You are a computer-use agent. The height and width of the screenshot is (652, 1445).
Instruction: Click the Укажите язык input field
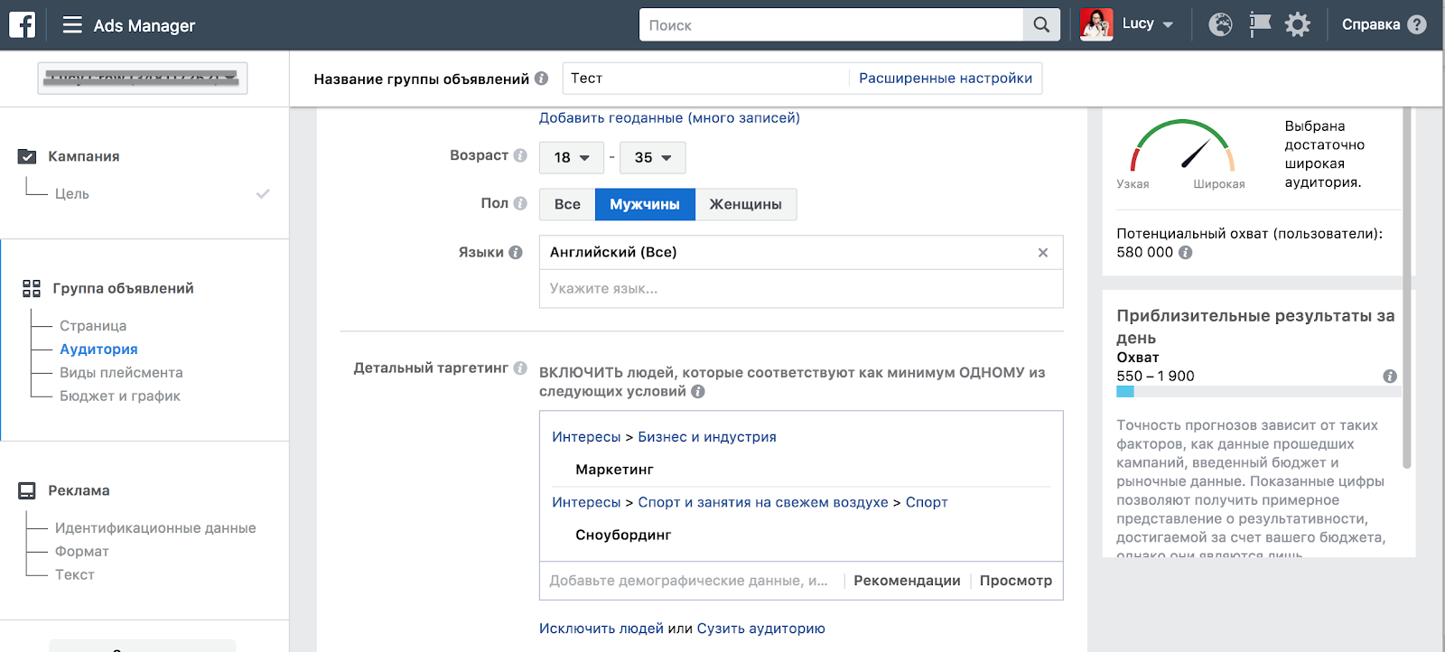point(801,289)
